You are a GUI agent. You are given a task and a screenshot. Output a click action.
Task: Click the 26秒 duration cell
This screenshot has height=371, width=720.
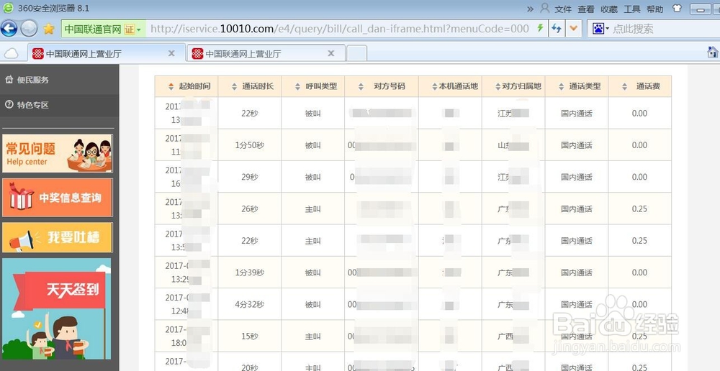coord(250,209)
